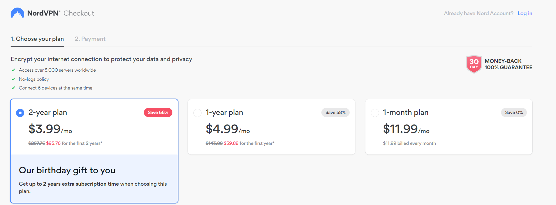
Task: Click the NordVPN mountain logo icon
Action: point(17,13)
